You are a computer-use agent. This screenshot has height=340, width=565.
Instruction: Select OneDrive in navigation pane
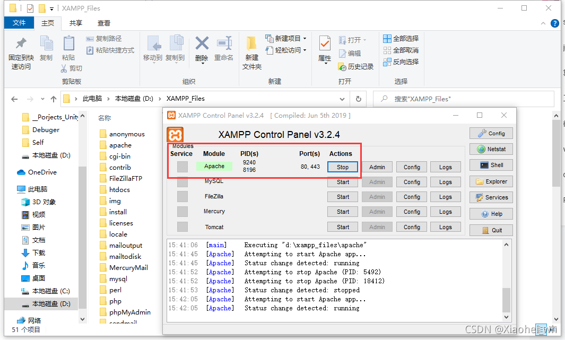(37, 172)
